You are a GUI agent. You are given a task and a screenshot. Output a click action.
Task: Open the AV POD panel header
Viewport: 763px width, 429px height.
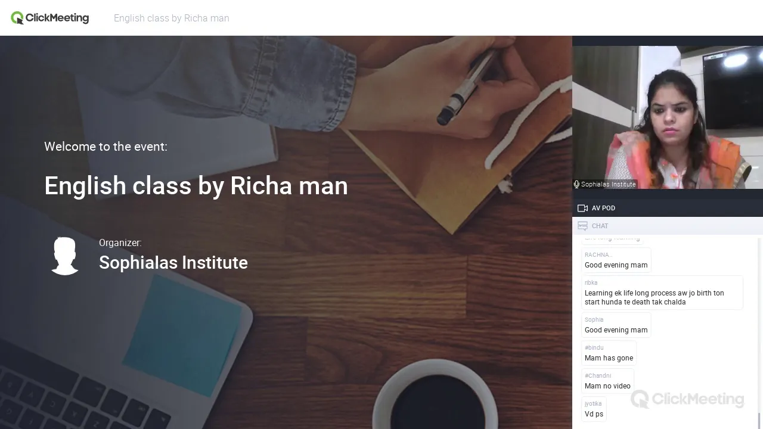coord(668,208)
